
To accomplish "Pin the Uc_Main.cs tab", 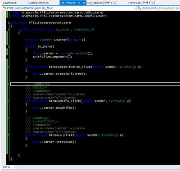I will 79,3.
